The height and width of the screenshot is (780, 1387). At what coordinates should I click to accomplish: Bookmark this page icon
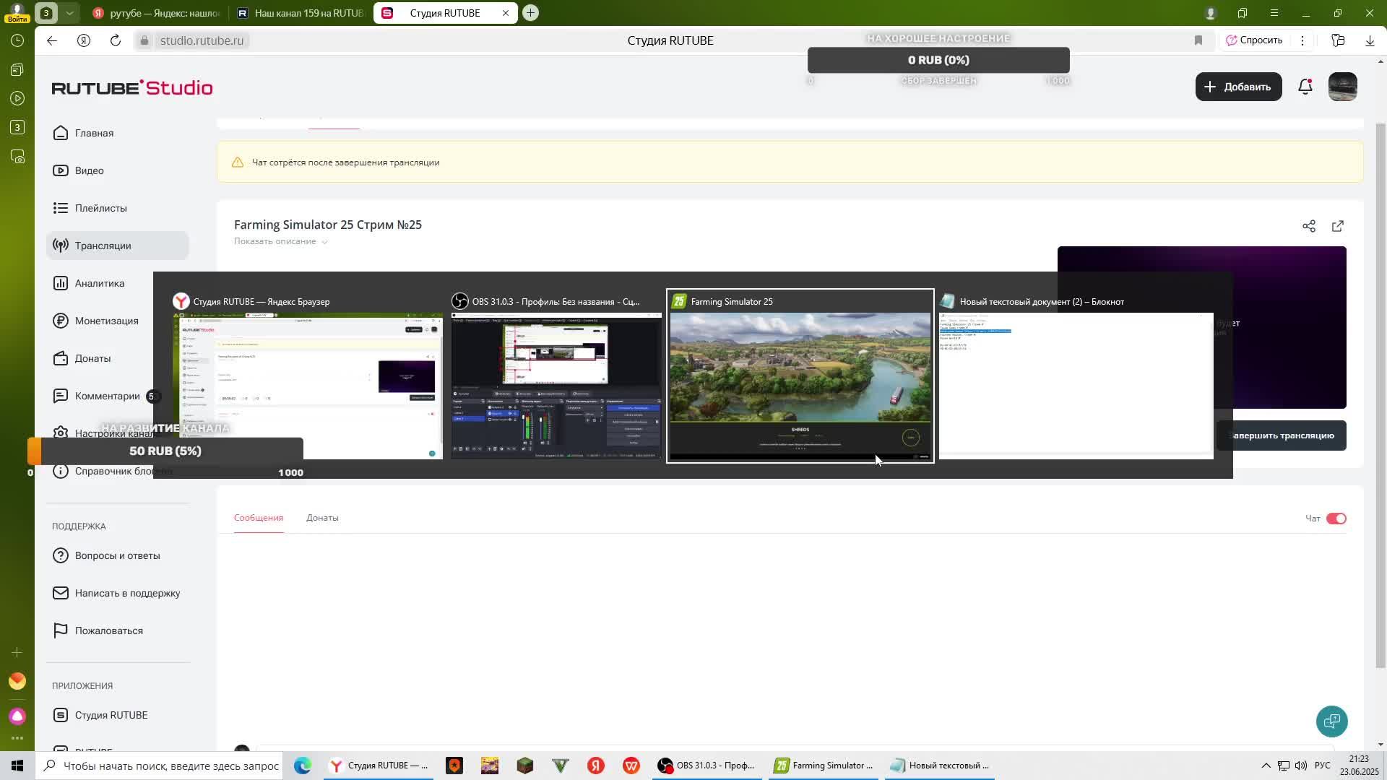[1198, 40]
